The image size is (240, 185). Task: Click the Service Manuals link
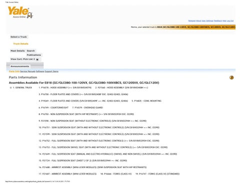click(x=27, y=71)
